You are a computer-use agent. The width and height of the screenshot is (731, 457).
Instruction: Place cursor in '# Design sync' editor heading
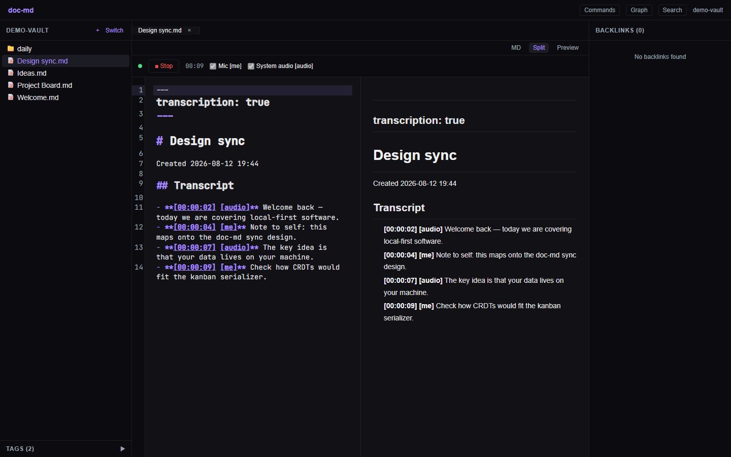tap(201, 141)
